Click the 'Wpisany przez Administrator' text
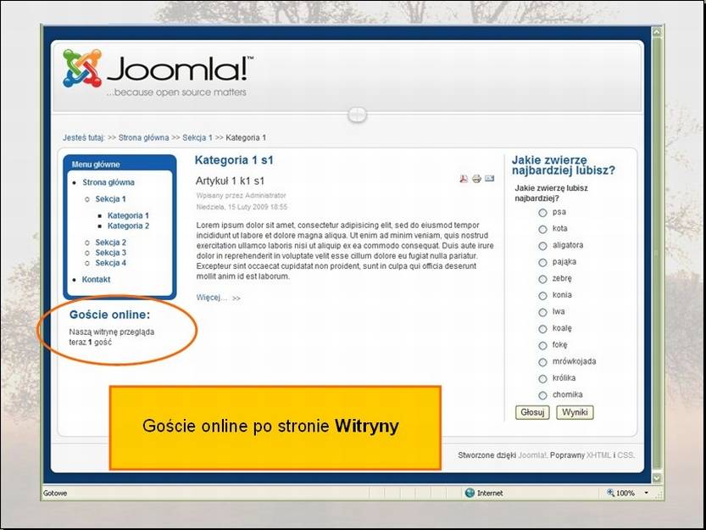 click(x=241, y=196)
